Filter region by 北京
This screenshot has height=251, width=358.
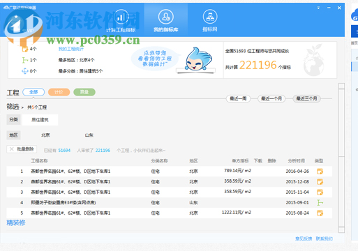(x=45, y=135)
